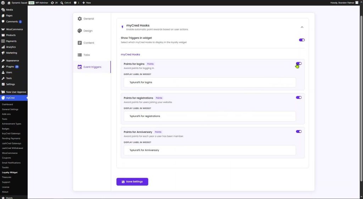Screen dimensions: 363x199
Task: Toggle Show Triggers in widget switch
Action: tap(302, 40)
